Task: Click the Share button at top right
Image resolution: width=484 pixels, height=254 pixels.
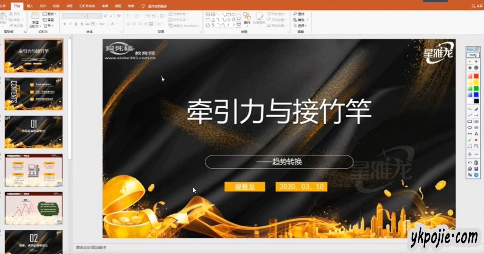Action: tap(477, 6)
